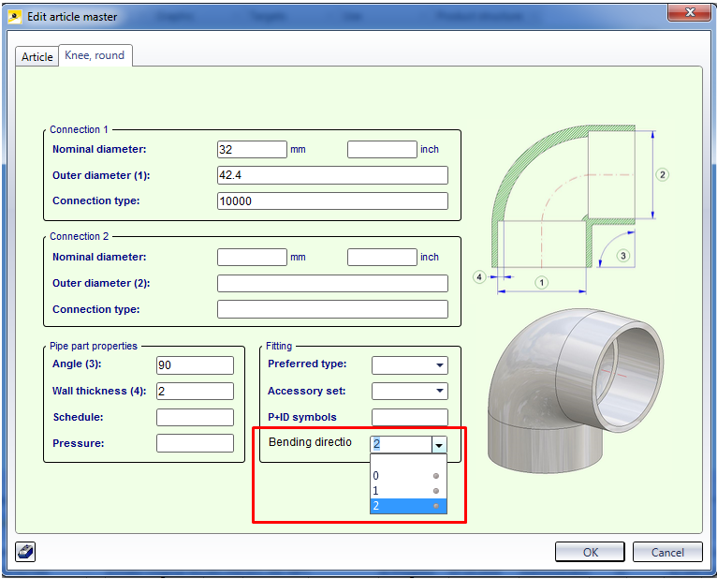This screenshot has width=717, height=579.
Task: Switch to the Article tab
Action: 37,56
